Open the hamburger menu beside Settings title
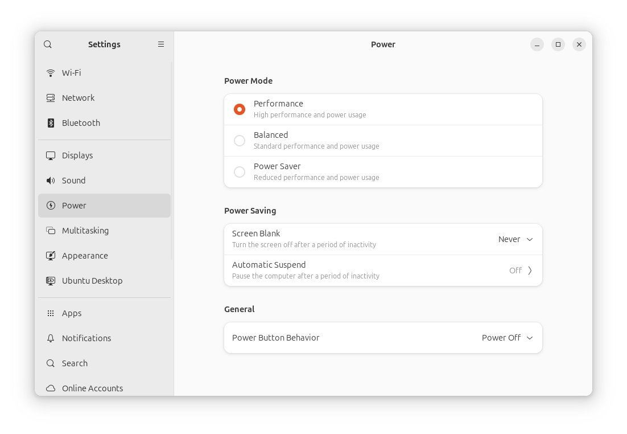627x434 pixels. coord(161,44)
